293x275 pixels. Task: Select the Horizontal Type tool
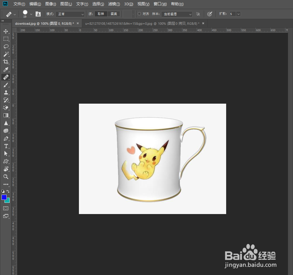6,146
